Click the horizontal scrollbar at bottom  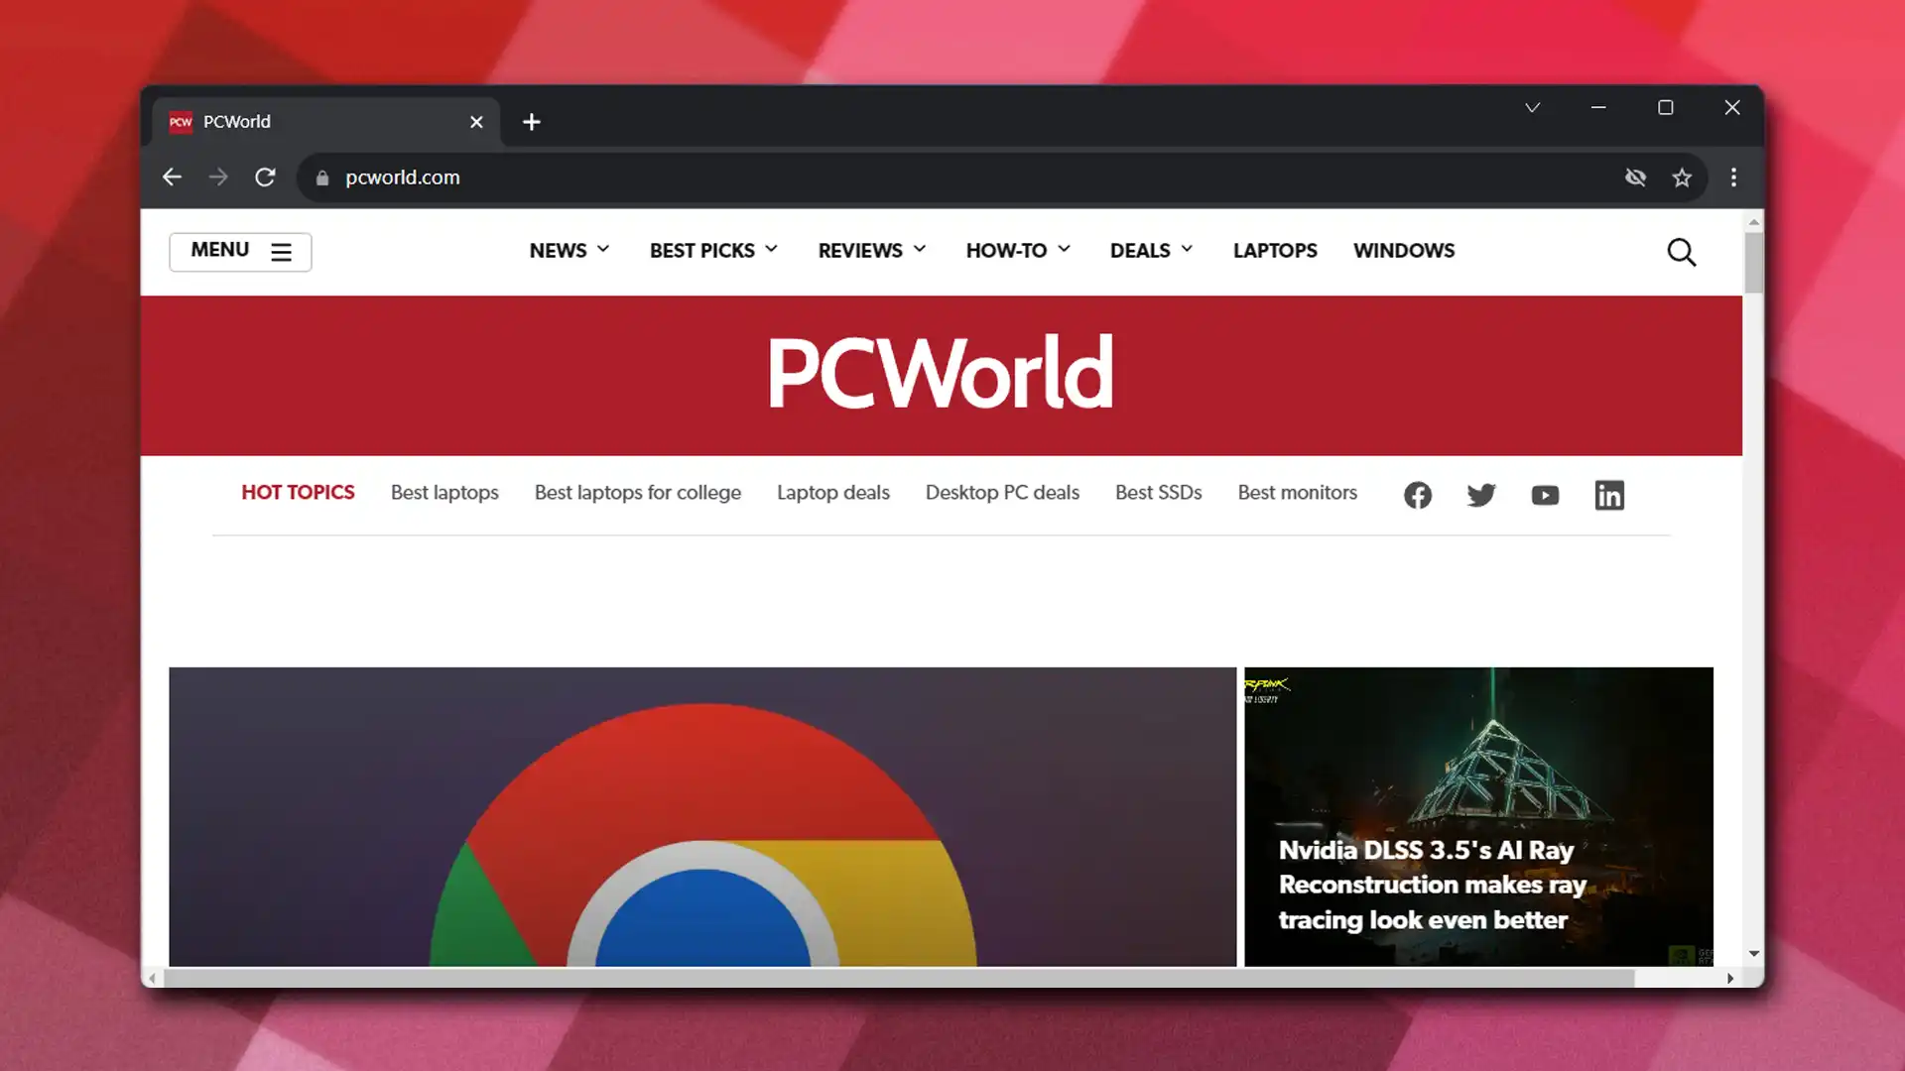tap(898, 979)
